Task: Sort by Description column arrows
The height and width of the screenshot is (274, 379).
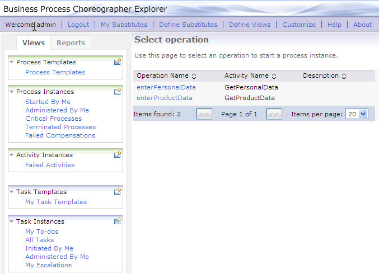Action: (344, 76)
